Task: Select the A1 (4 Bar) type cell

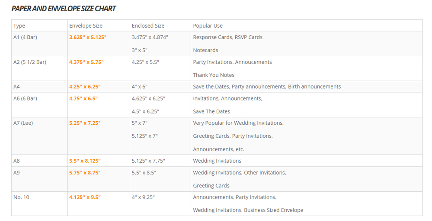Action: [x=25, y=37]
